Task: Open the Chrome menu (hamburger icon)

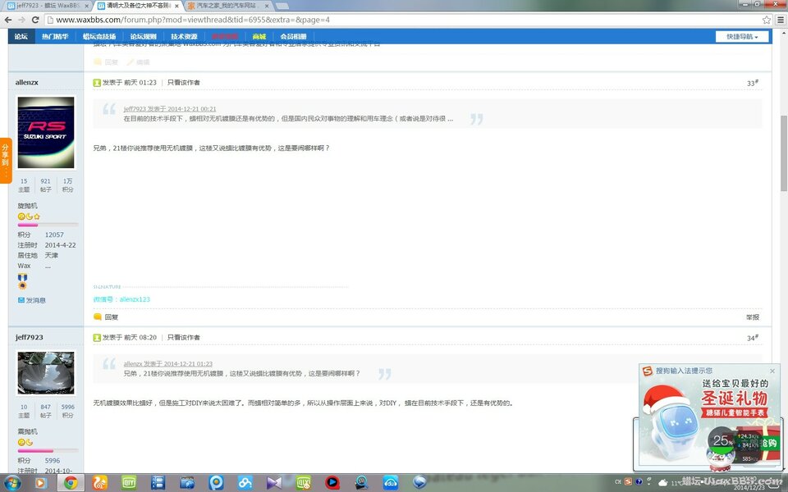Action: point(781,20)
